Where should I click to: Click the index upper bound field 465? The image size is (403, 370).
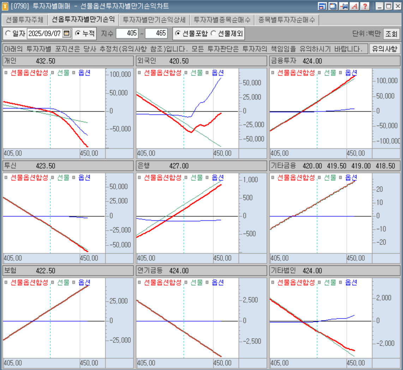click(x=156, y=34)
